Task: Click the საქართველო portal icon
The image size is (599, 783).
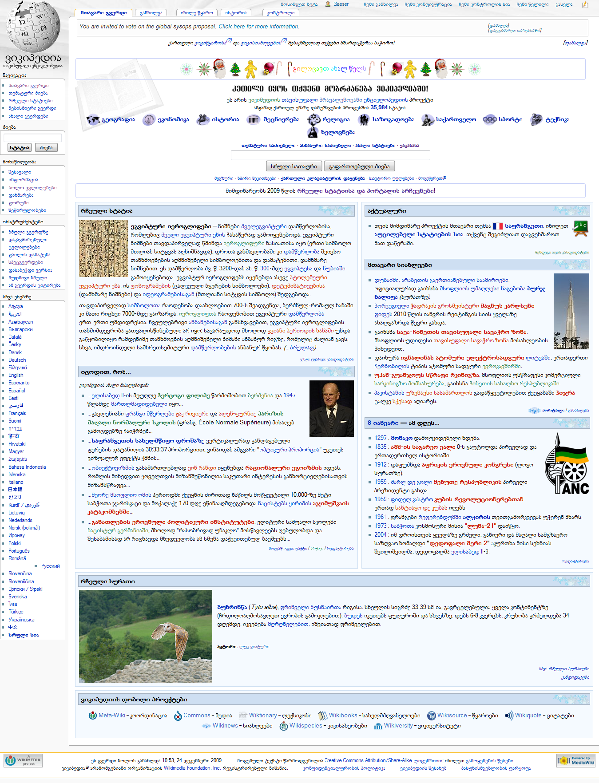Action: pyautogui.click(x=428, y=119)
